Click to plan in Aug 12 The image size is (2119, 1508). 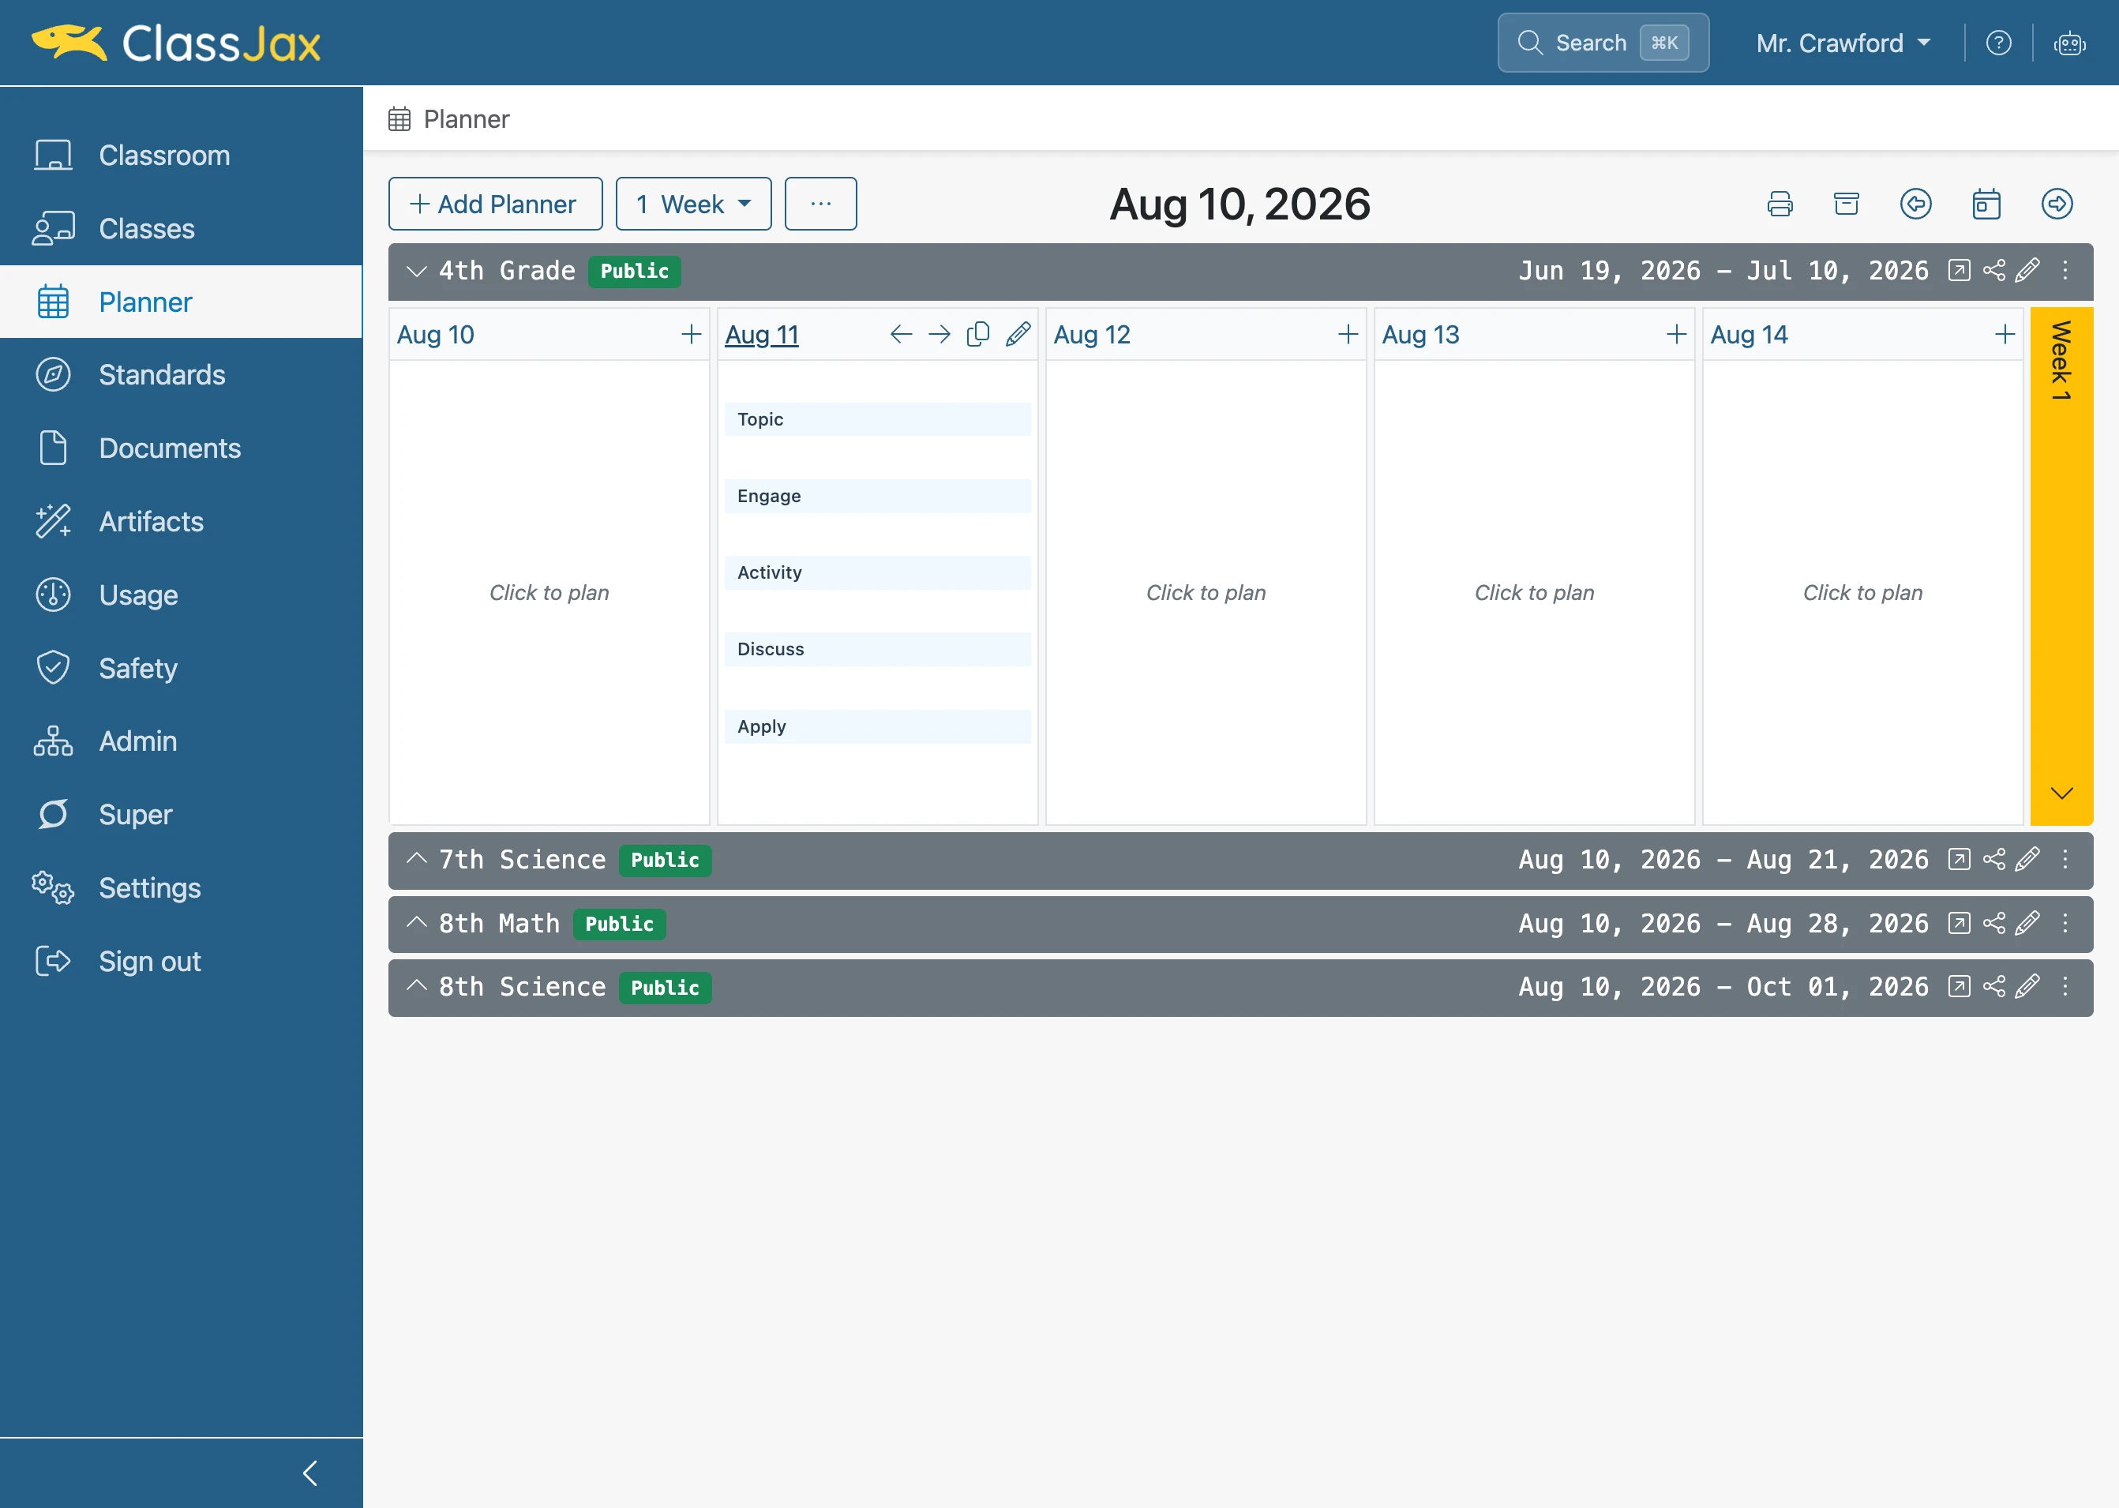[1206, 592]
